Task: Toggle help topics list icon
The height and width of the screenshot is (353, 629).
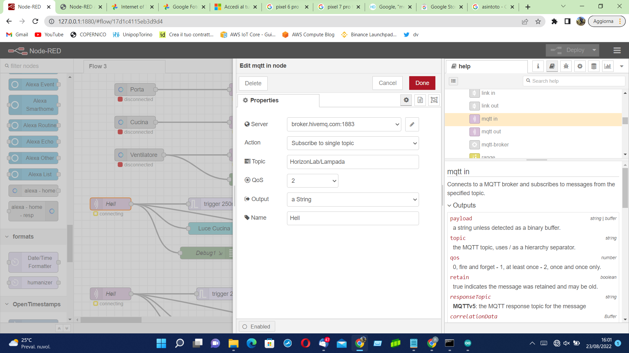Action: [x=453, y=81]
